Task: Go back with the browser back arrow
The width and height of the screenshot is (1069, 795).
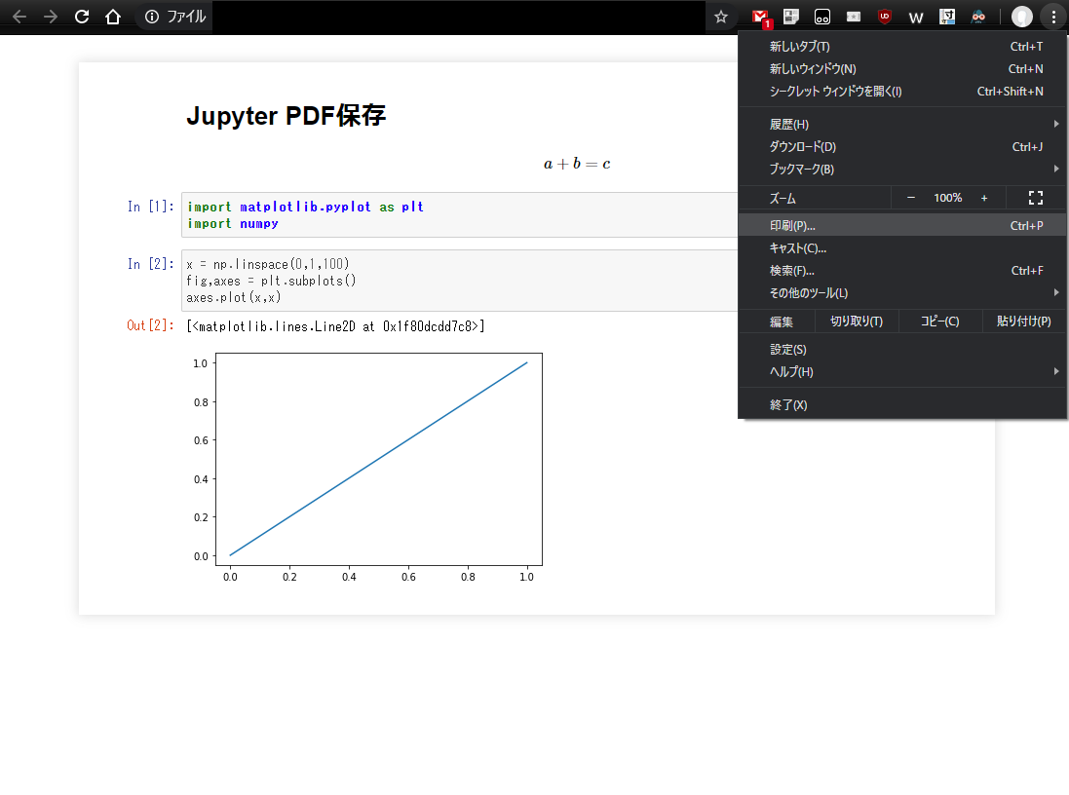Action: coord(19,17)
